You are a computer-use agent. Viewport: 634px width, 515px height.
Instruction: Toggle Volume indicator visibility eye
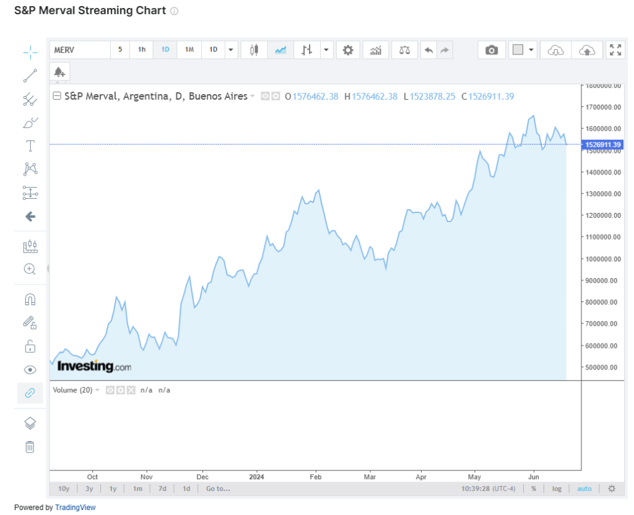pyautogui.click(x=110, y=390)
